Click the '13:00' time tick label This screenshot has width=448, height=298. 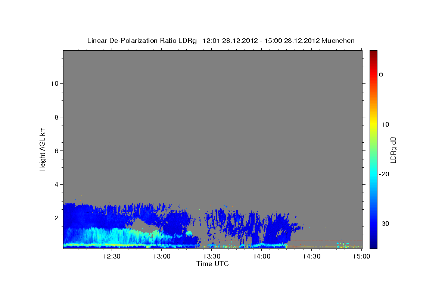pyautogui.click(x=162, y=256)
